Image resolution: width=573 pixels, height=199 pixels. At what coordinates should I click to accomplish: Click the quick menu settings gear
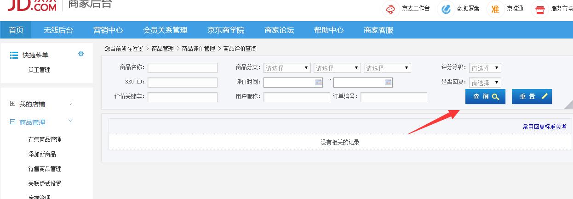click(81, 54)
